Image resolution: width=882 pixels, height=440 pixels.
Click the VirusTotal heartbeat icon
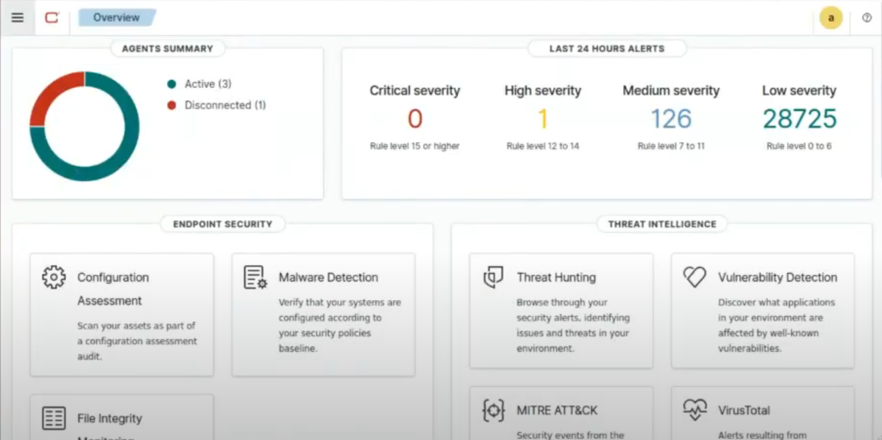[x=694, y=410]
